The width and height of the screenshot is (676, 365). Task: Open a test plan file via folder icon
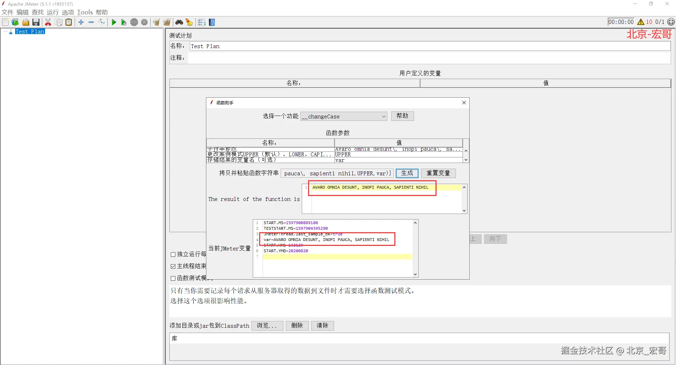(x=25, y=22)
